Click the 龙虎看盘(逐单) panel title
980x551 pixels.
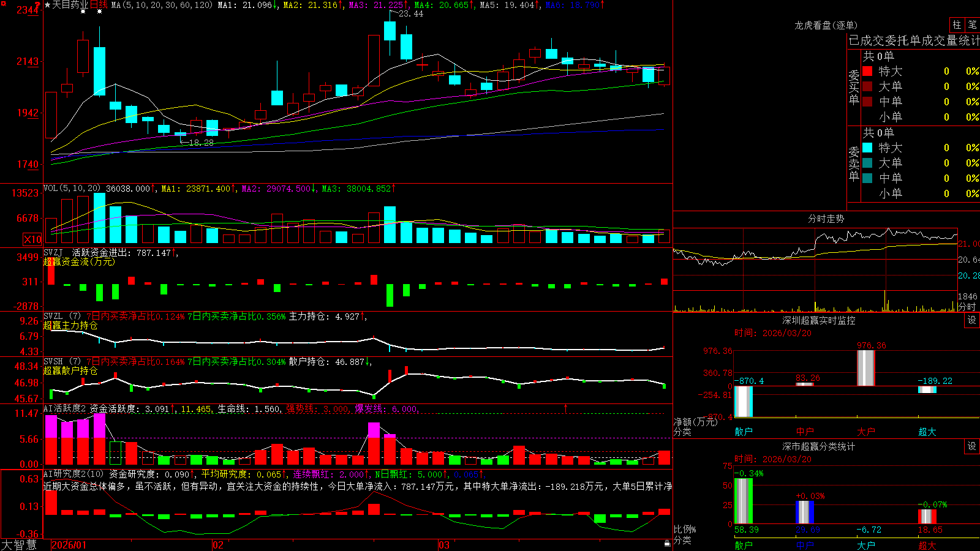[x=826, y=25]
